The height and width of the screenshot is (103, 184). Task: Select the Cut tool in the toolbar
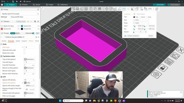[x=124, y=9]
